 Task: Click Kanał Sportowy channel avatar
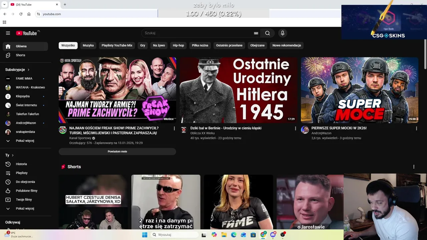pyautogui.click(x=63, y=130)
